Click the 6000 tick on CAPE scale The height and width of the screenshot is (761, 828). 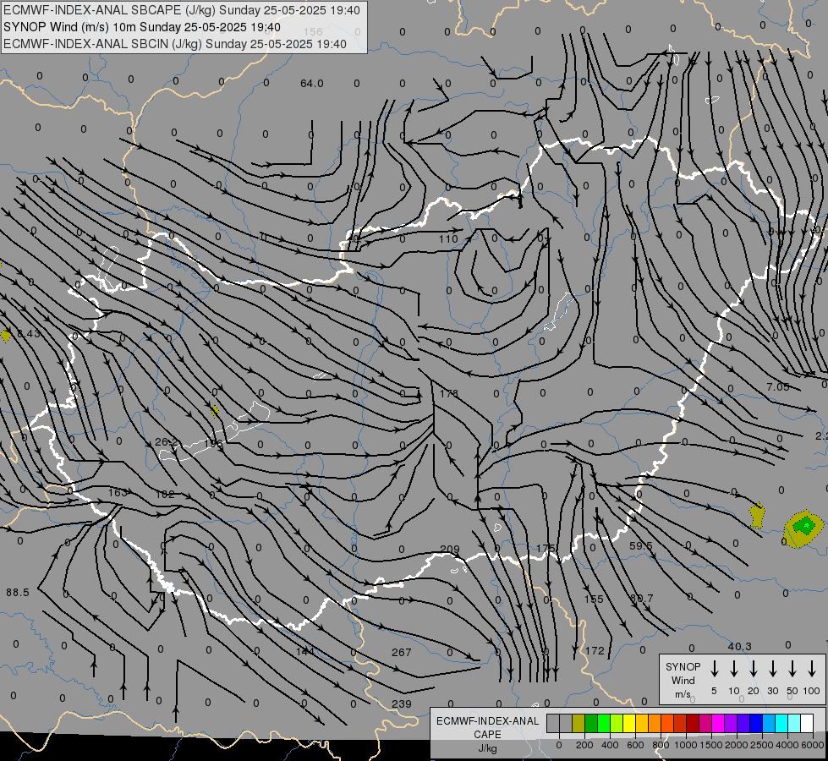point(813,745)
